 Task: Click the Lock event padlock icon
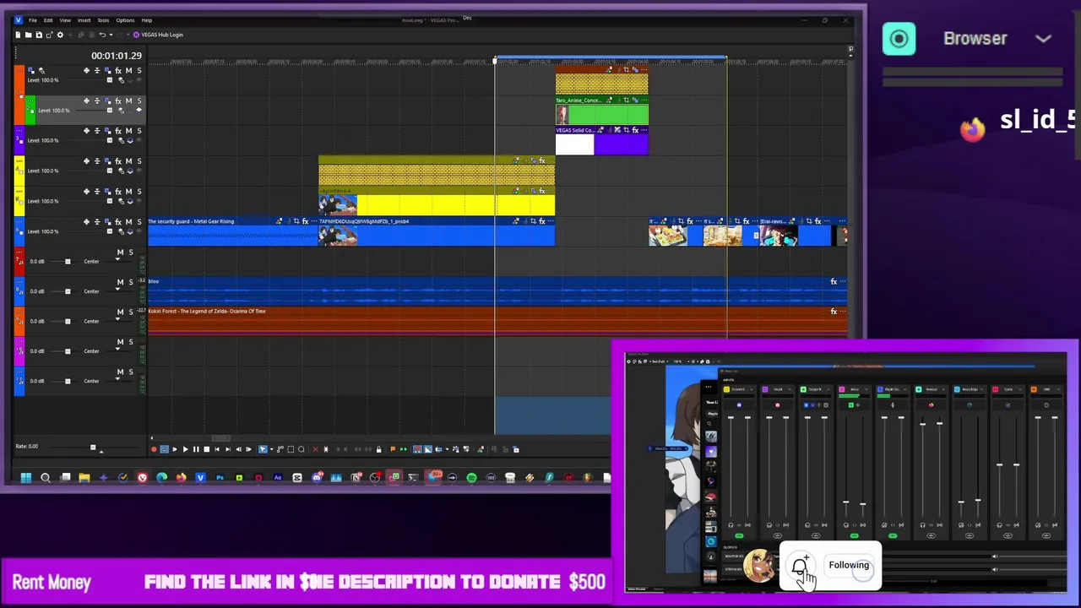pos(378,449)
